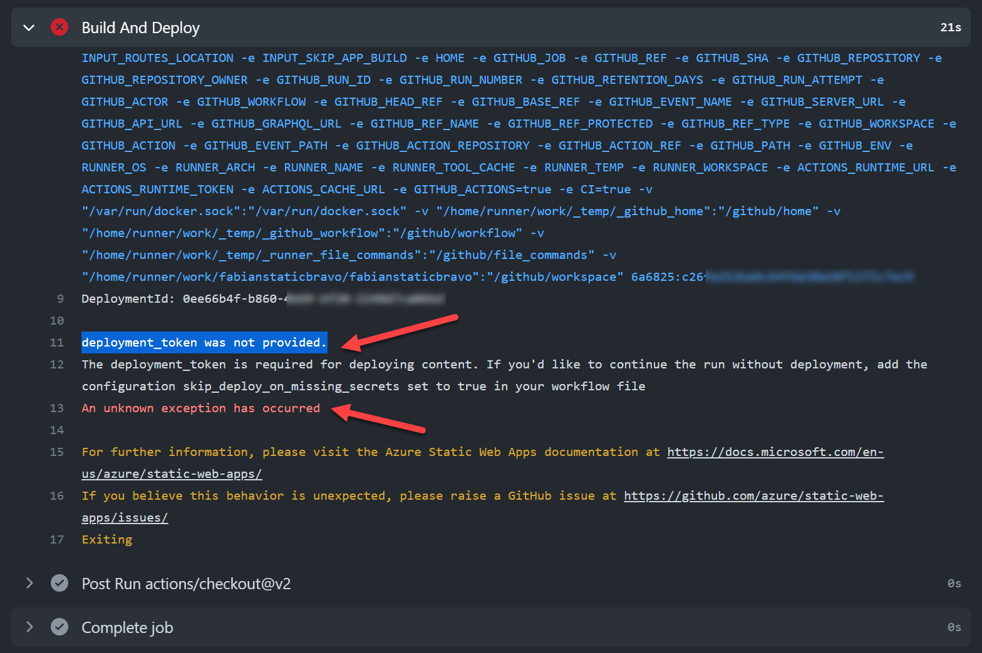Click the INPUT_ROUTES_LOCATION command line text
Viewport: 982px width, 653px height.
[157, 58]
